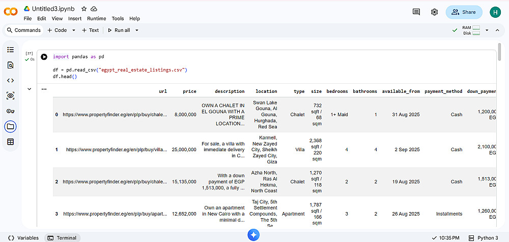Collapse the cell output with the chevron

[29, 89]
